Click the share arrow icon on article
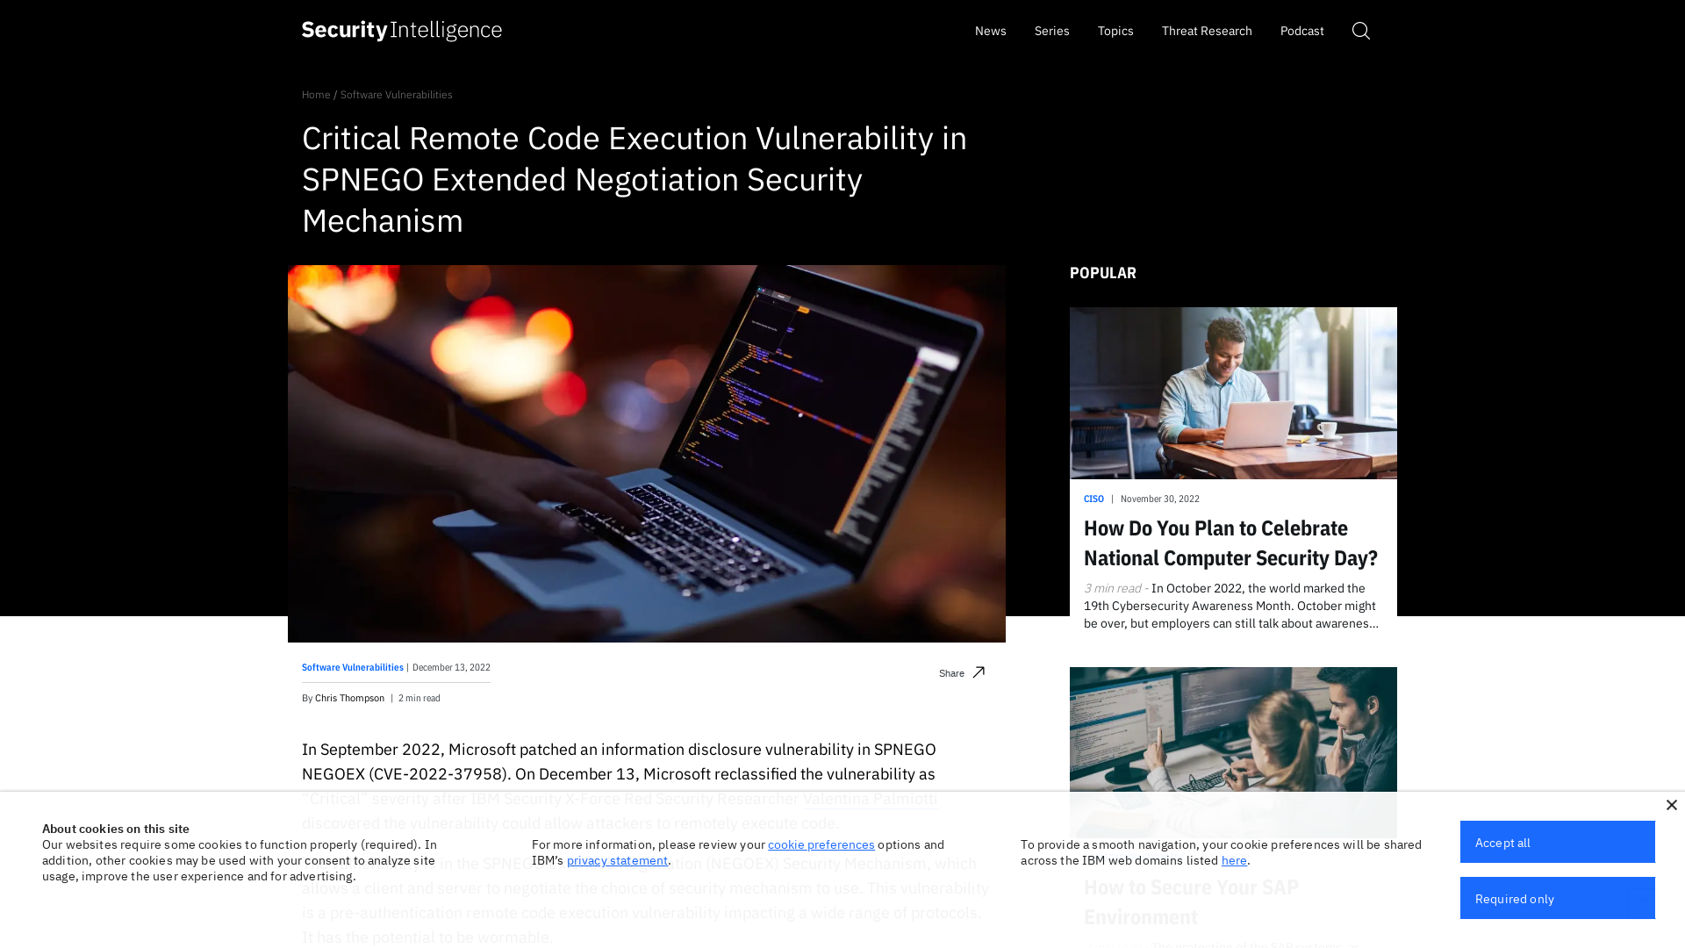Viewport: 1685px width, 948px height. click(x=979, y=671)
